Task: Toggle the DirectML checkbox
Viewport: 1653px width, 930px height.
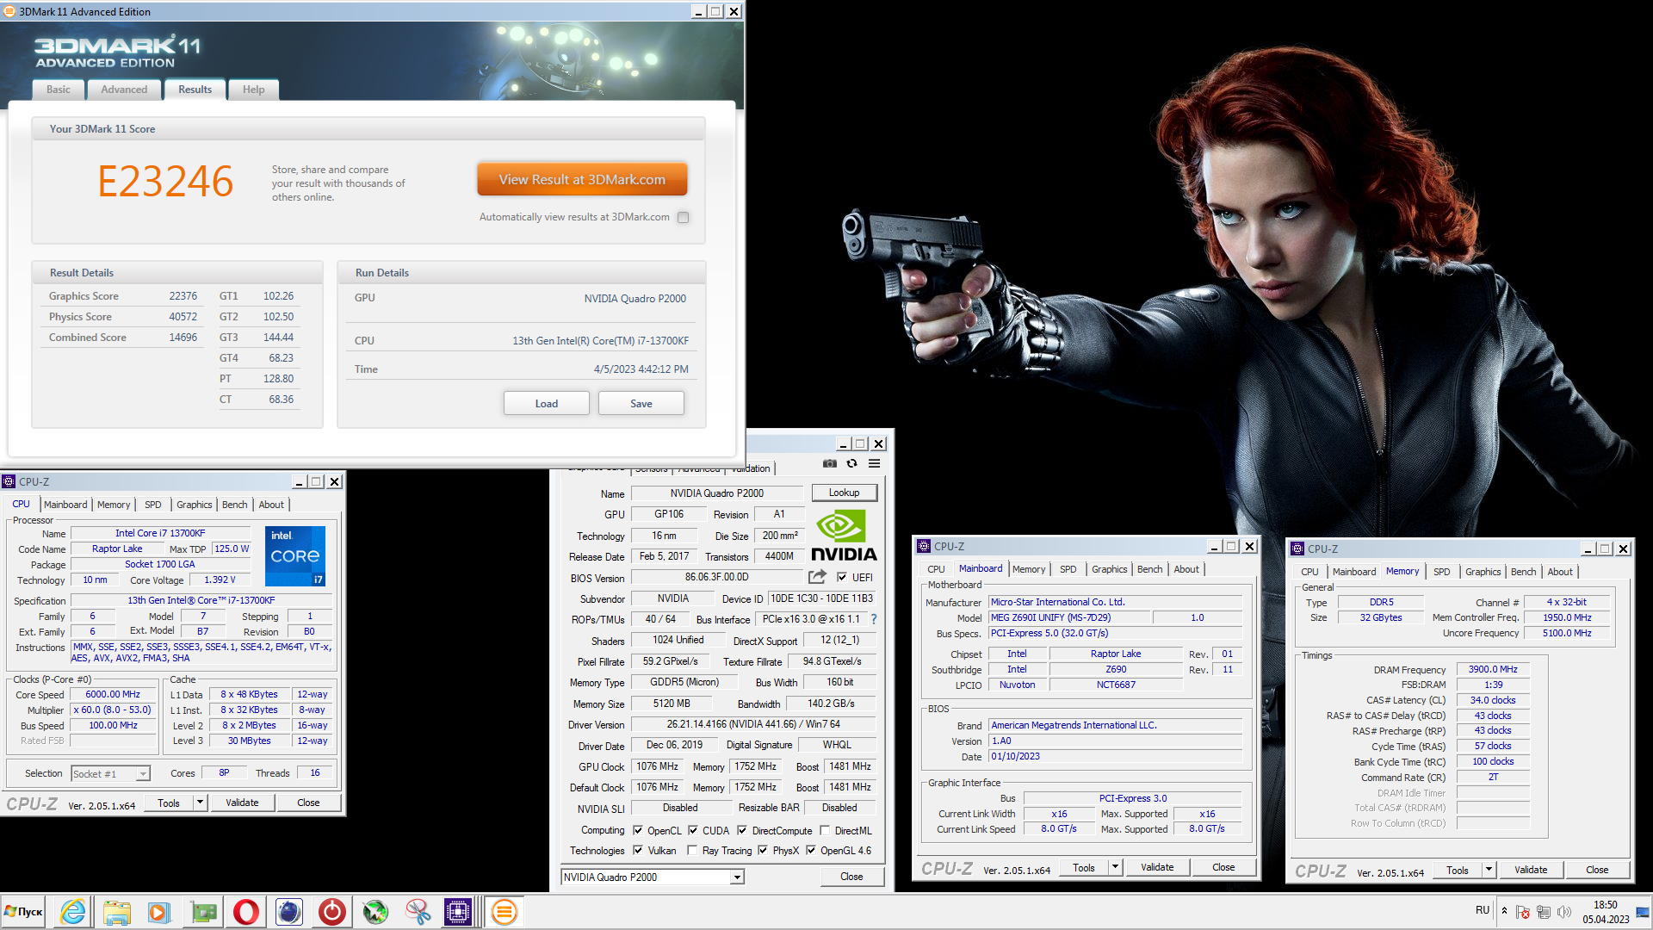Action: pyautogui.click(x=825, y=831)
